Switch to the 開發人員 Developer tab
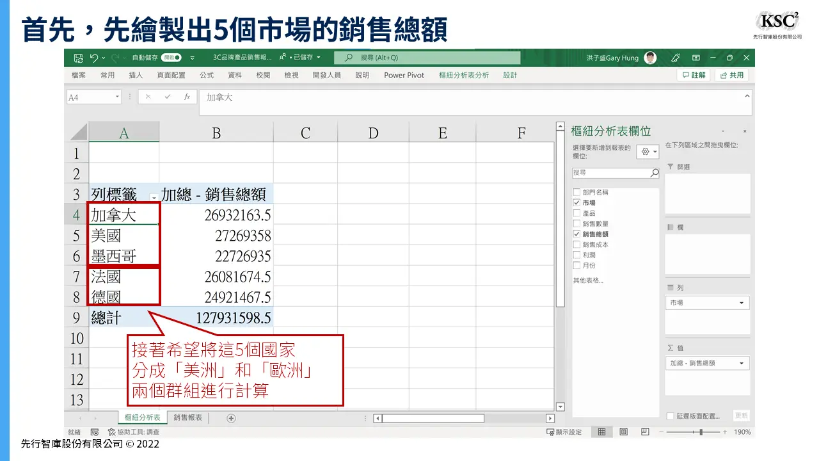This screenshot has width=819, height=461. 326,75
